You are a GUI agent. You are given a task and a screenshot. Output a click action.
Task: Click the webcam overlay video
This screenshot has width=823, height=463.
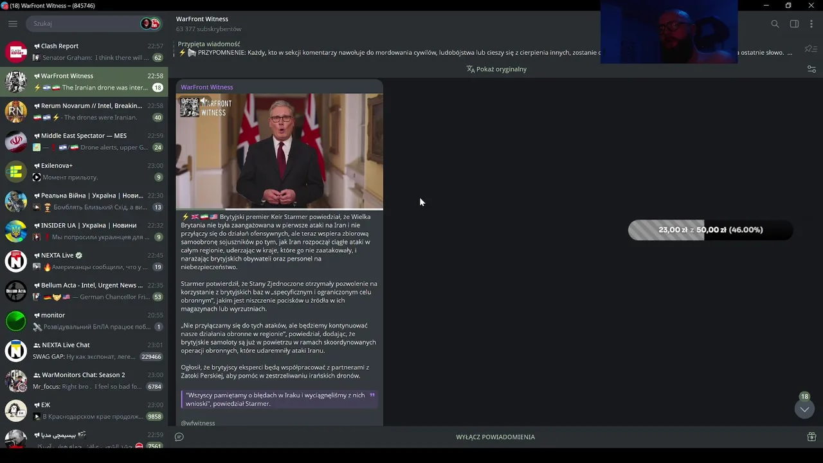669,32
